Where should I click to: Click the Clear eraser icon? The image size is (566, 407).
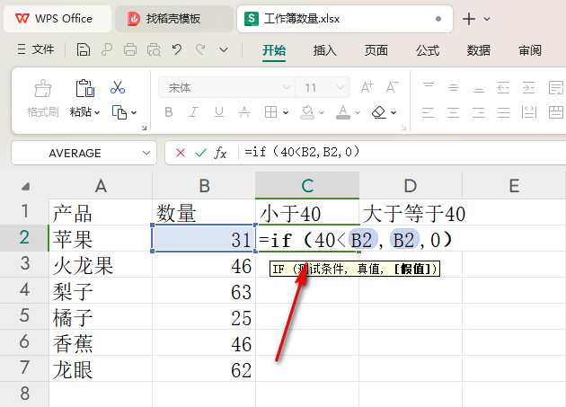tap(378, 112)
